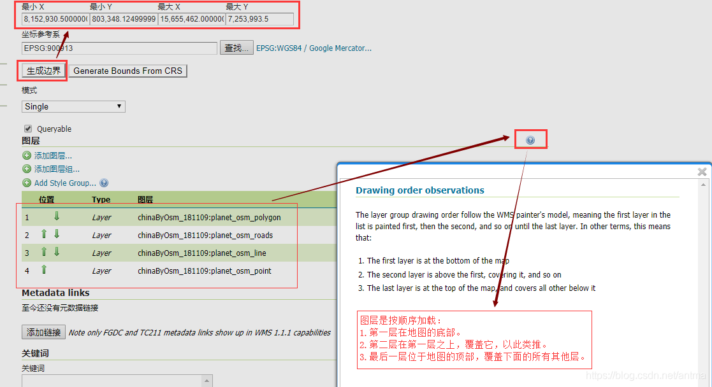Toggle the Queryable checkbox
This screenshot has width=712, height=387.
click(28, 128)
